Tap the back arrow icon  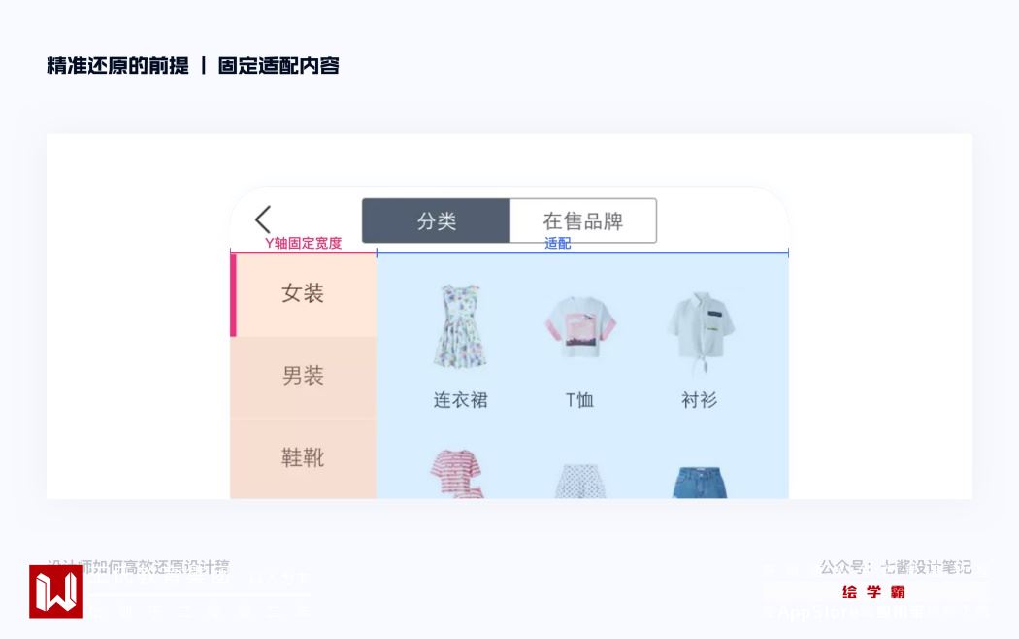click(x=263, y=219)
